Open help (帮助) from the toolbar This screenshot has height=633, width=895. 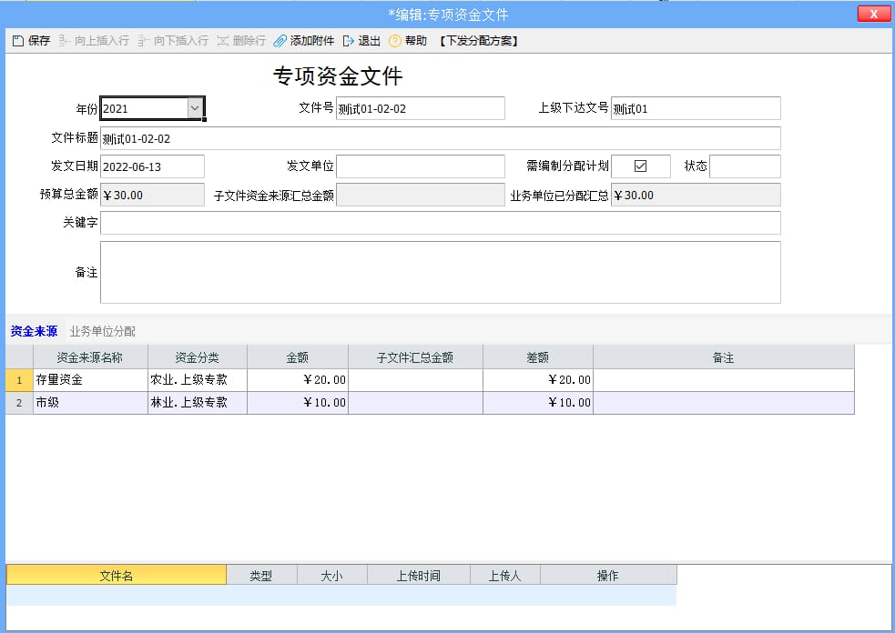(395, 41)
